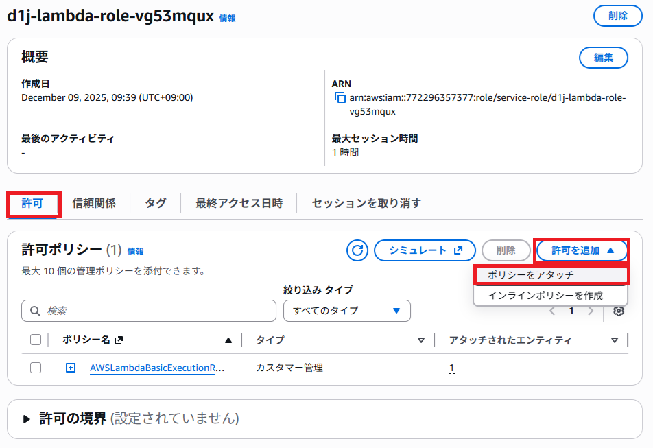Go to previous page arrow
This screenshot has width=653, height=448.
click(x=553, y=311)
